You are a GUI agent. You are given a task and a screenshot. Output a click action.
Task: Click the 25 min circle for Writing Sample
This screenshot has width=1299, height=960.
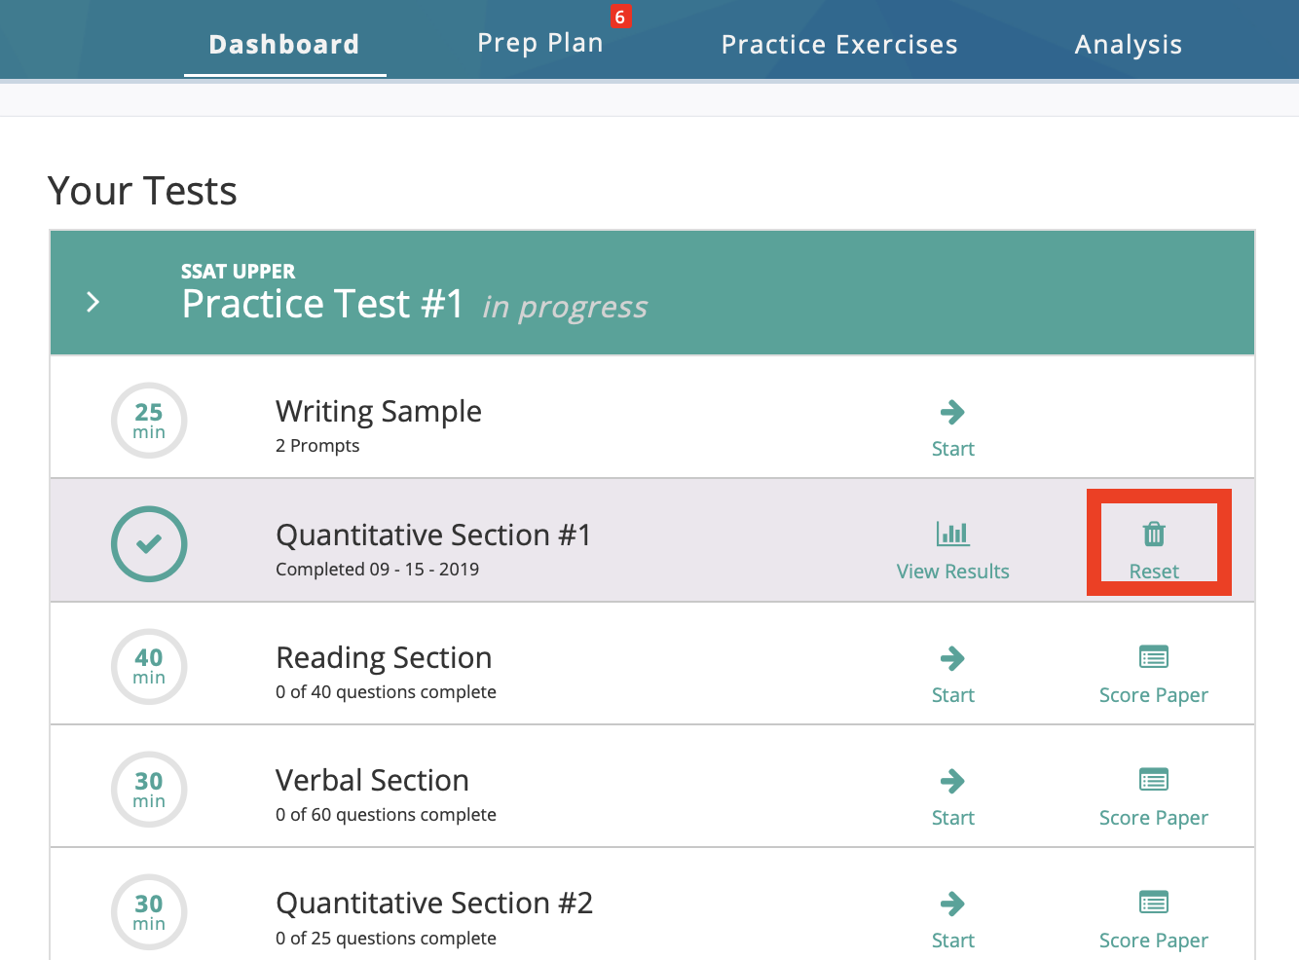point(149,420)
